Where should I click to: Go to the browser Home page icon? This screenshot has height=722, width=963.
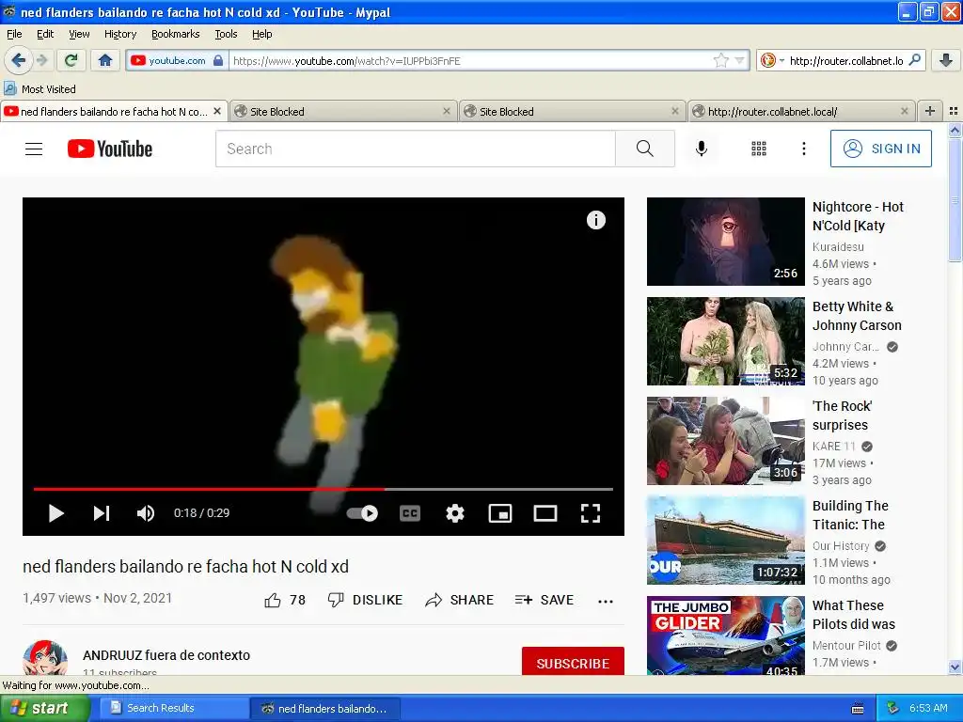(105, 60)
